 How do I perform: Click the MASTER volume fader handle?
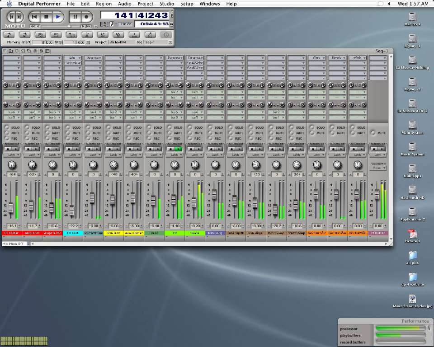[377, 194]
